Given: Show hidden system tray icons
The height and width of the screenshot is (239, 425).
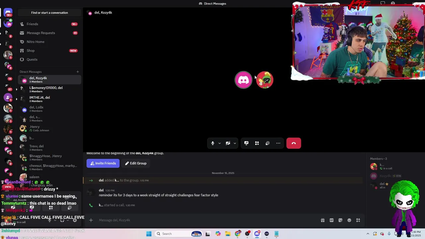Looking at the screenshot, I should pos(368,234).
